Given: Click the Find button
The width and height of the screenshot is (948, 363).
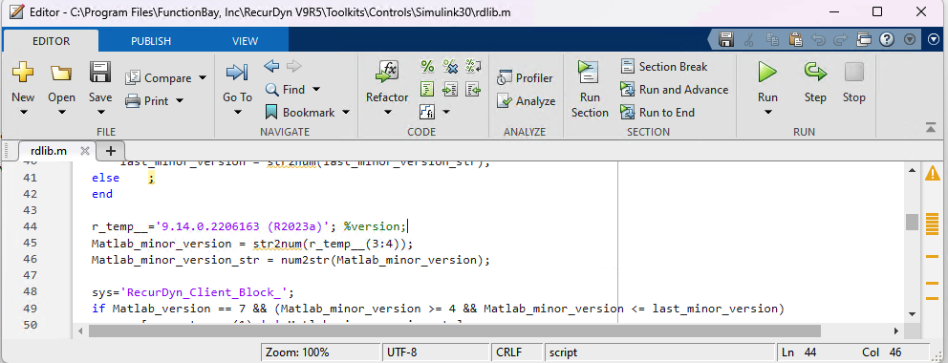Looking at the screenshot, I should click(x=285, y=90).
